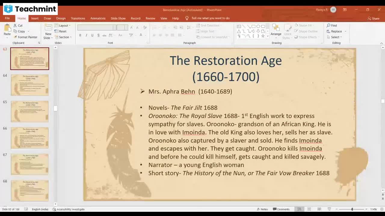
Task: Select the Down Arrow shape
Action: click(258, 31)
